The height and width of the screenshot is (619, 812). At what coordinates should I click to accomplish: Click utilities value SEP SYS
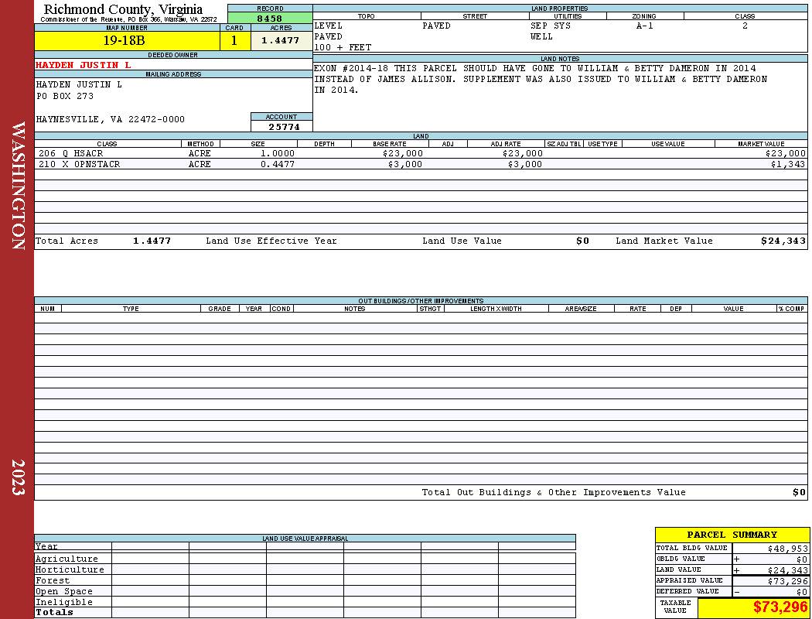click(551, 26)
